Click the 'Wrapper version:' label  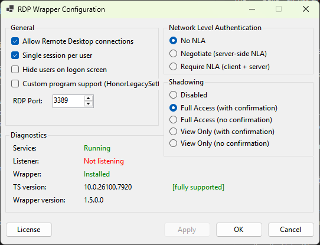point(39,200)
